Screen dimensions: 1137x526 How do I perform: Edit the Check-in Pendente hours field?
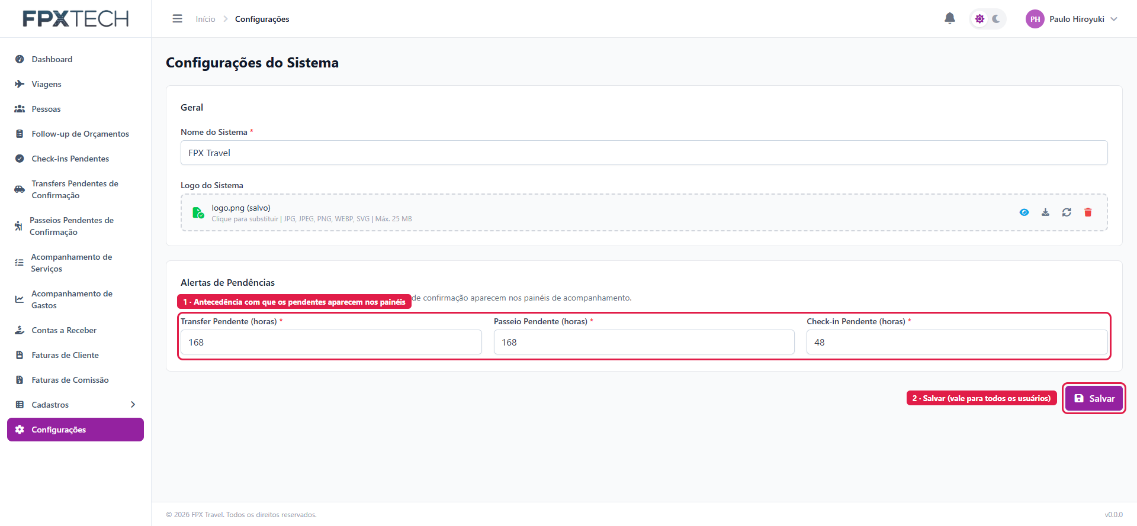click(x=956, y=342)
